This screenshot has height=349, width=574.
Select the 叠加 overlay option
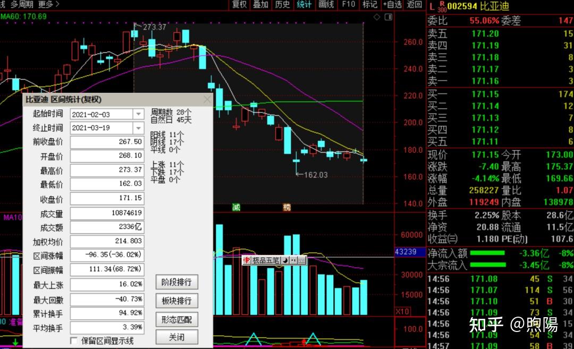(x=260, y=4)
